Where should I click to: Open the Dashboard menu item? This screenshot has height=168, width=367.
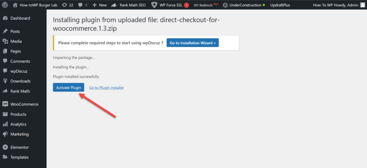20,18
